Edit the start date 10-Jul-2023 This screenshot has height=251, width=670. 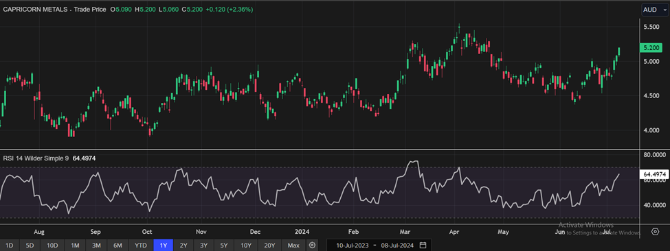tap(352, 246)
